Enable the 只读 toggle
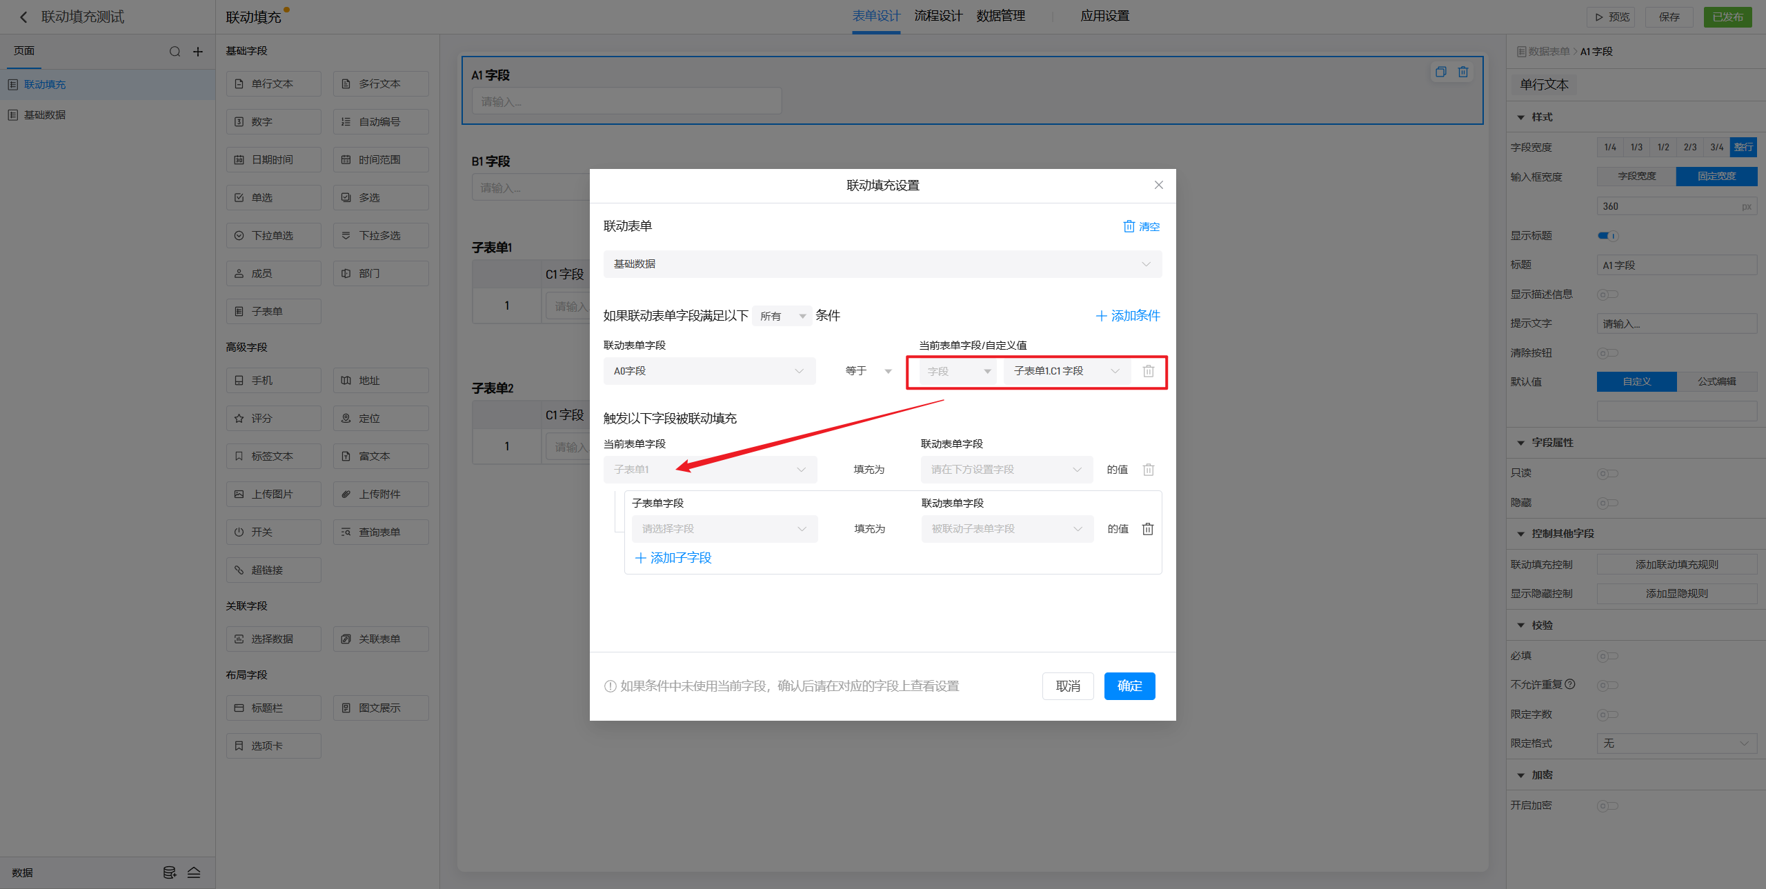The image size is (1766, 889). coord(1607,473)
